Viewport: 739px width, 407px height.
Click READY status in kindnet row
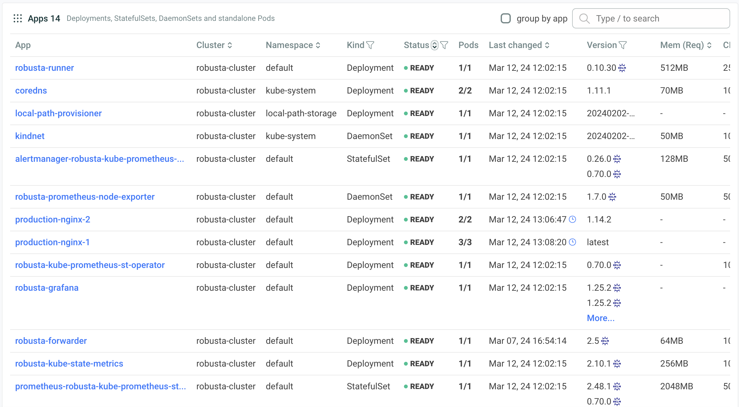pos(419,136)
